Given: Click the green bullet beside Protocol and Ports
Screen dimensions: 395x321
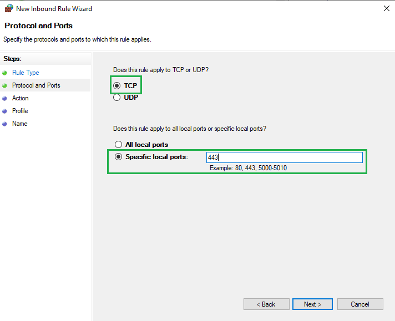Looking at the screenshot, I should pos(4,85).
